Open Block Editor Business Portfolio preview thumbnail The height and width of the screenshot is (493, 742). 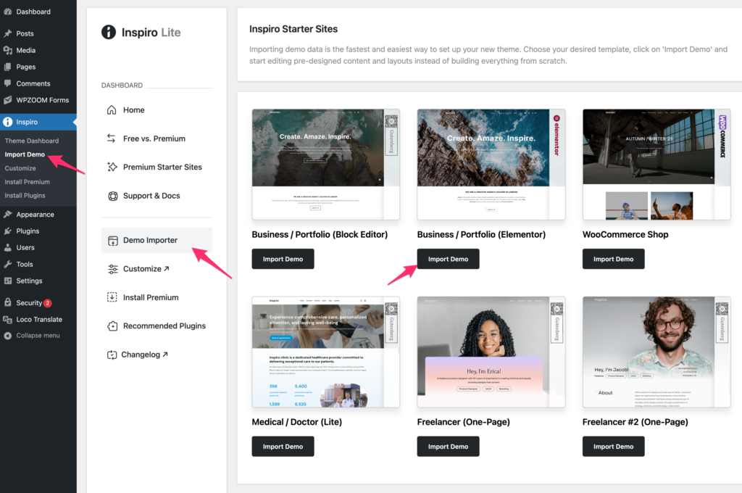point(325,165)
